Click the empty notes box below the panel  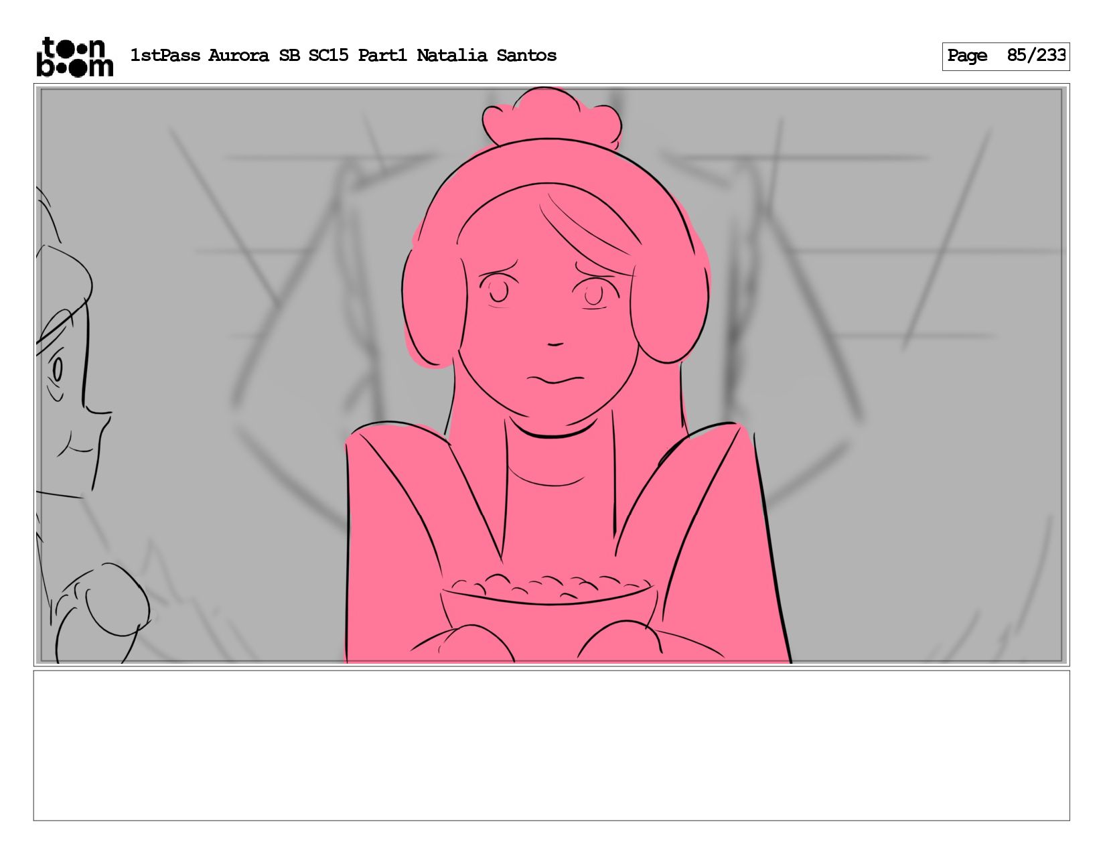pos(551,745)
